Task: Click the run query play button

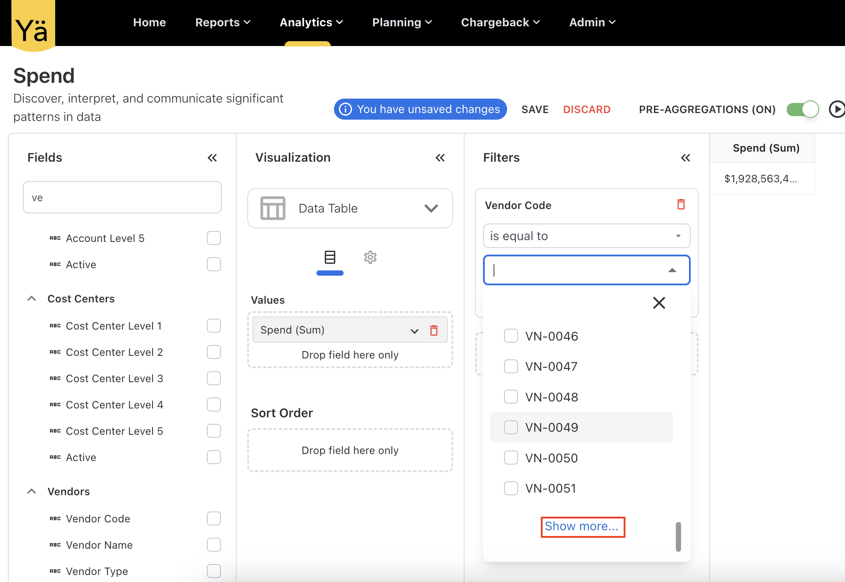Action: (x=836, y=109)
